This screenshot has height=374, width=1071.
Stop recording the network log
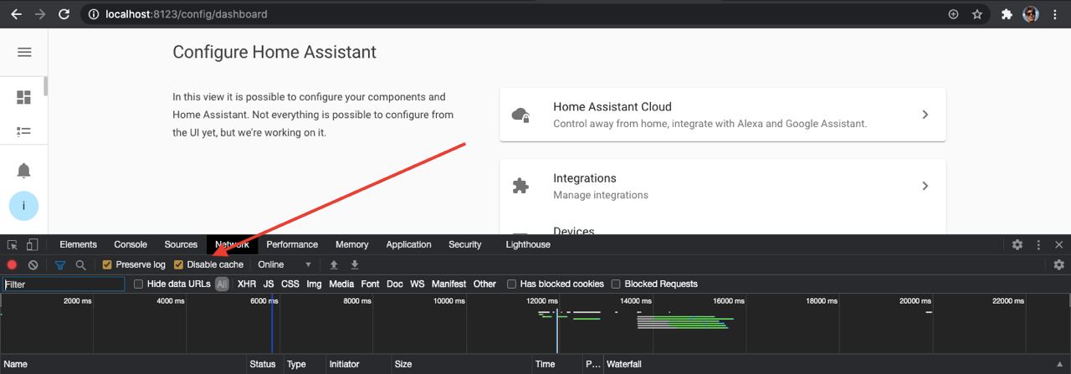12,264
